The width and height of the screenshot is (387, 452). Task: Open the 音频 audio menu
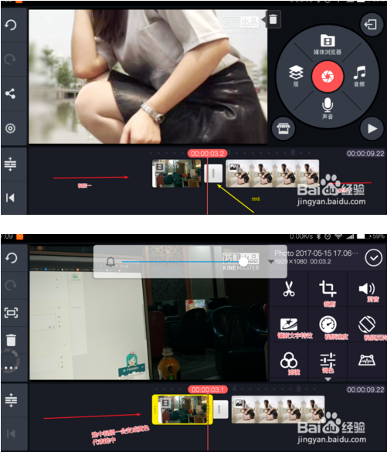[x=359, y=76]
